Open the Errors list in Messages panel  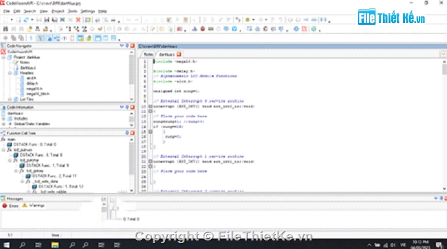[x=10, y=206]
